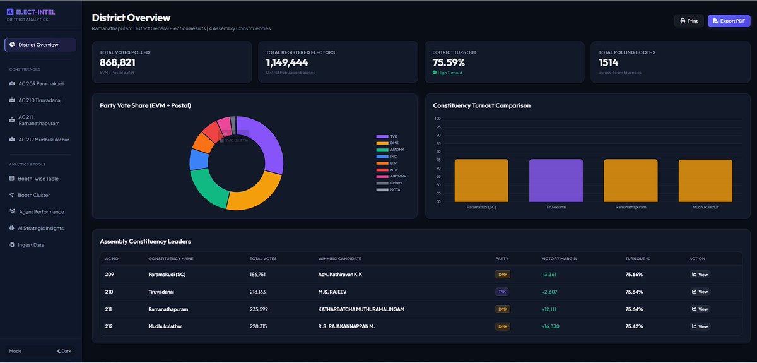Open AC 211 Ramanathapuram constituency page
757x363 pixels.
pyautogui.click(x=40, y=120)
